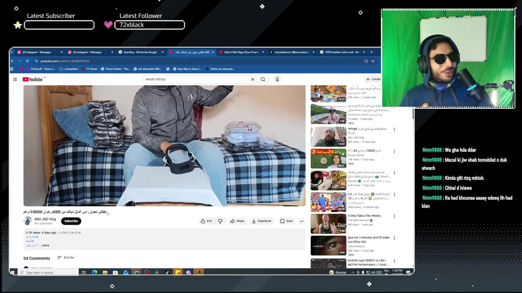Open Sort by comments dropdown
Screen dimensions: 522x293
pyautogui.click(x=66, y=258)
